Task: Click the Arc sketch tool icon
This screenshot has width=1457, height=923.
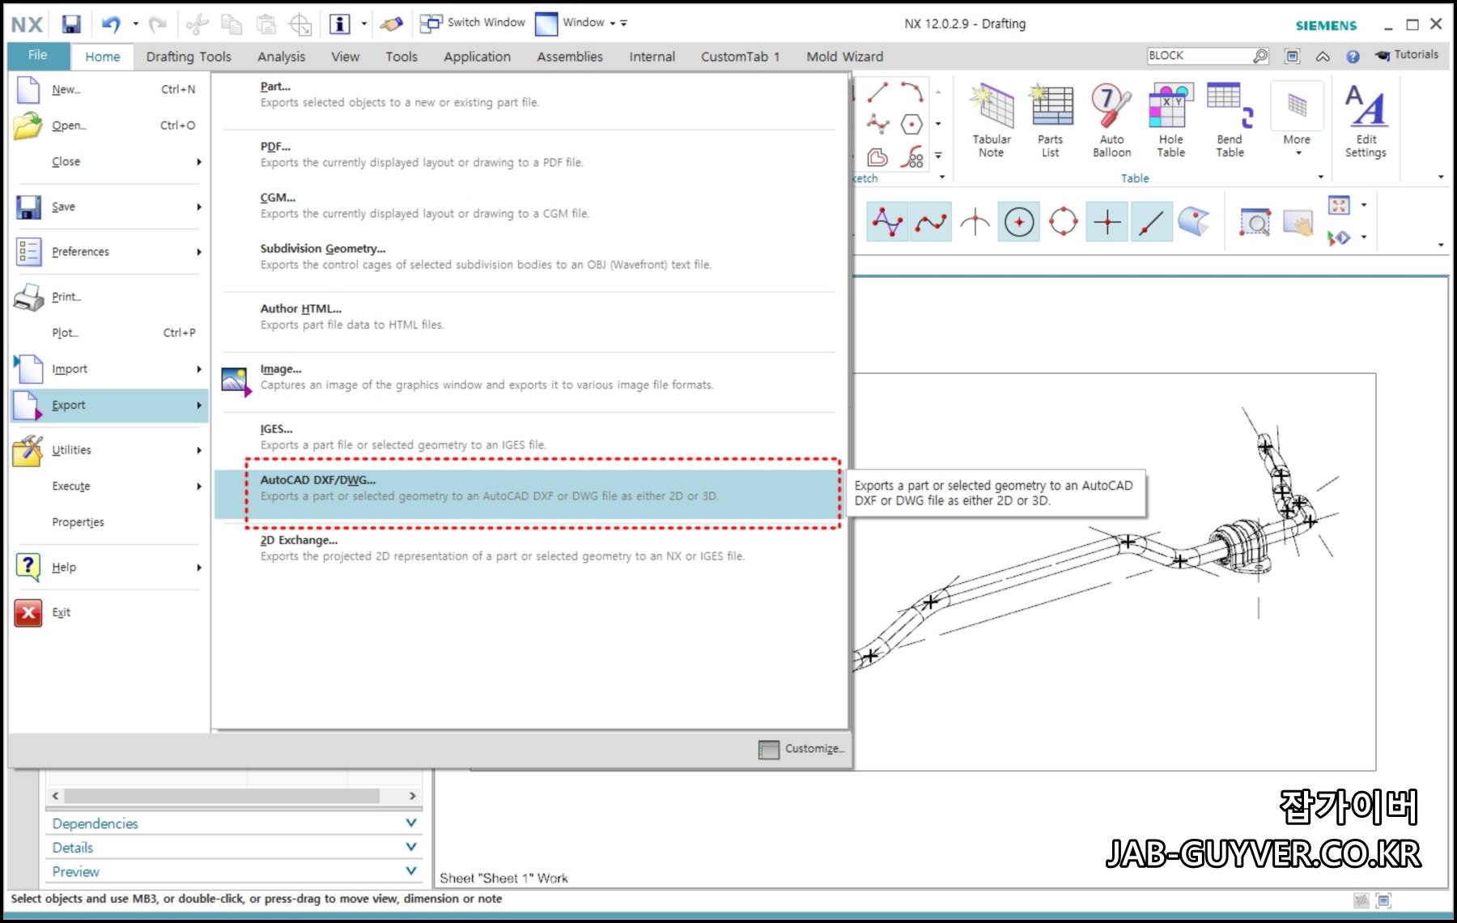Action: point(912,92)
